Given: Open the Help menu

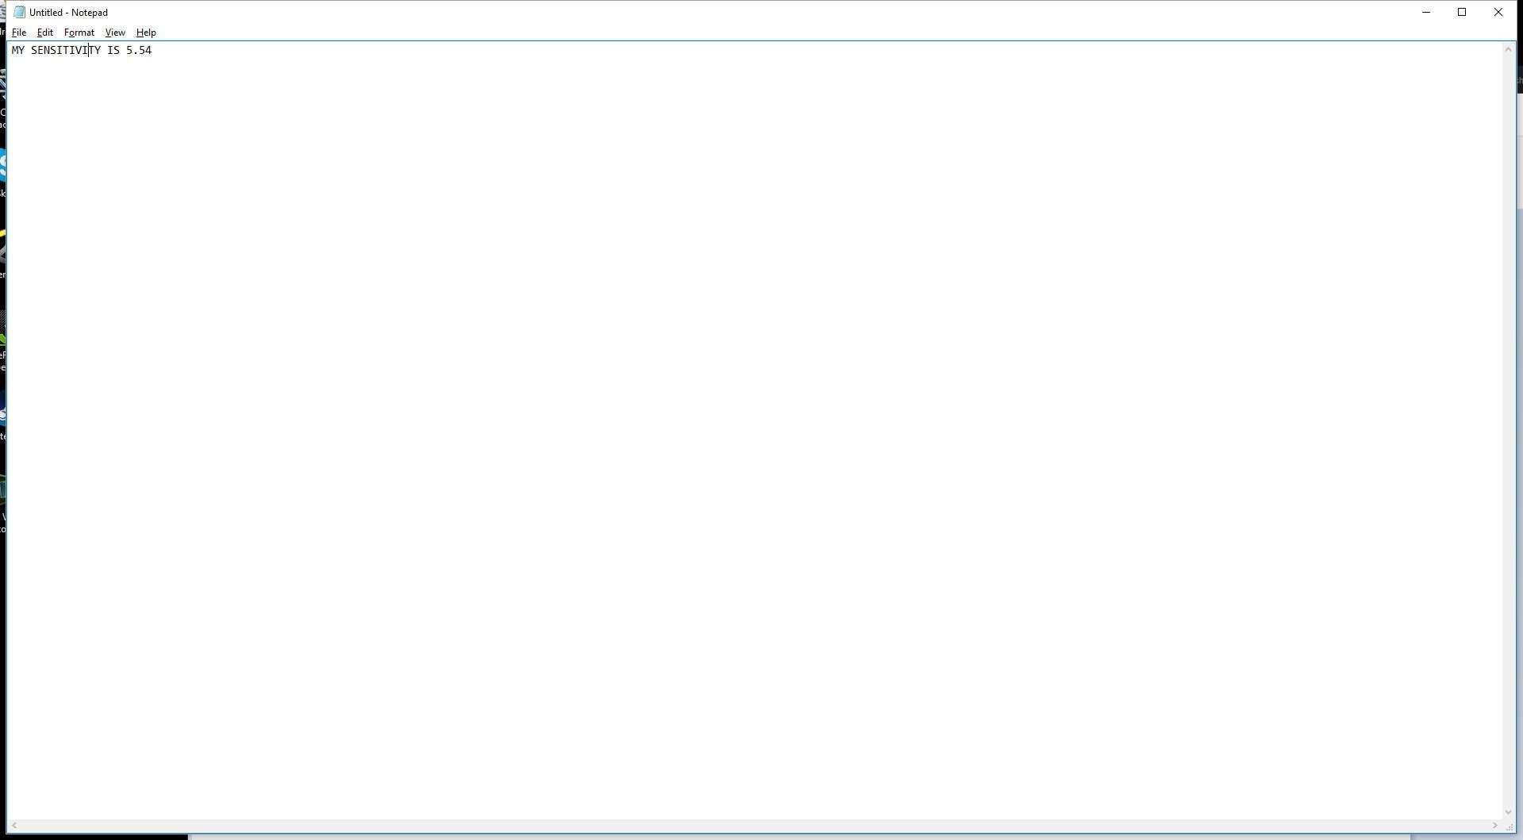Looking at the screenshot, I should (x=146, y=33).
